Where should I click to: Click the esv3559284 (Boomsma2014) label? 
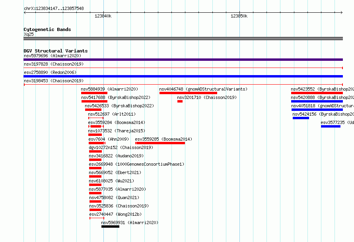tap(117, 122)
